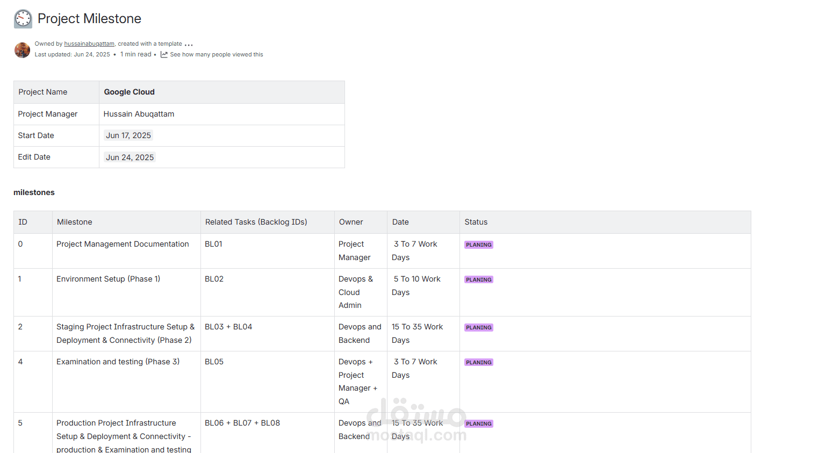Click the analytics chart icon
The image size is (833, 453).
point(164,55)
